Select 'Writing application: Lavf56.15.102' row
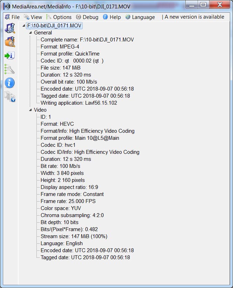Viewport: 233px width, 288px height. (79, 103)
